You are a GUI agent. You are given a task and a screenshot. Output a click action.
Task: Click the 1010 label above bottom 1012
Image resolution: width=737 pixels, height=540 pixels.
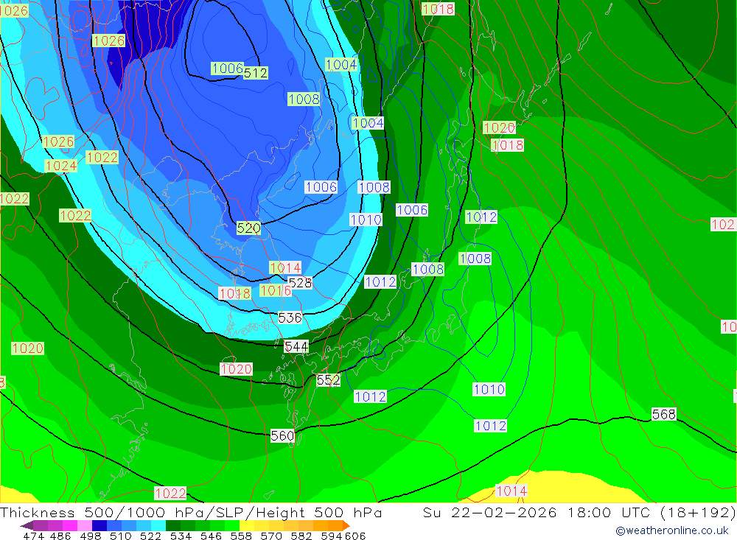(489, 389)
